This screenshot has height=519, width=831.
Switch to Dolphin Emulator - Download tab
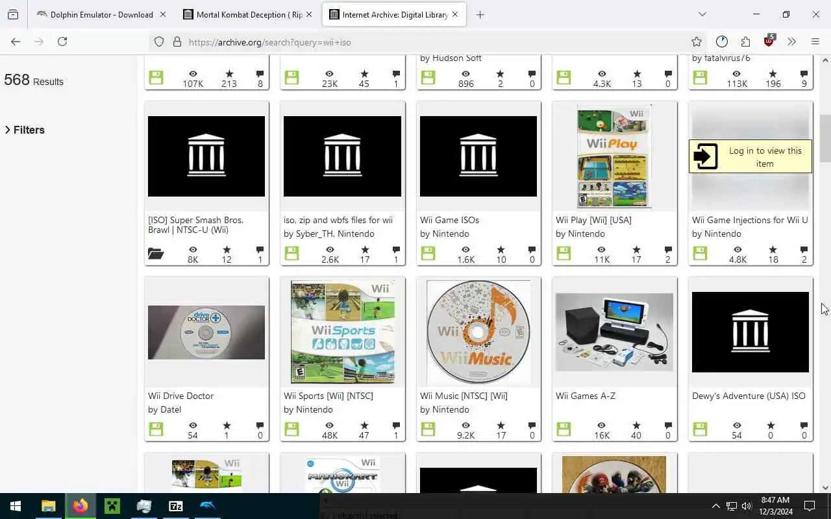pos(101,14)
